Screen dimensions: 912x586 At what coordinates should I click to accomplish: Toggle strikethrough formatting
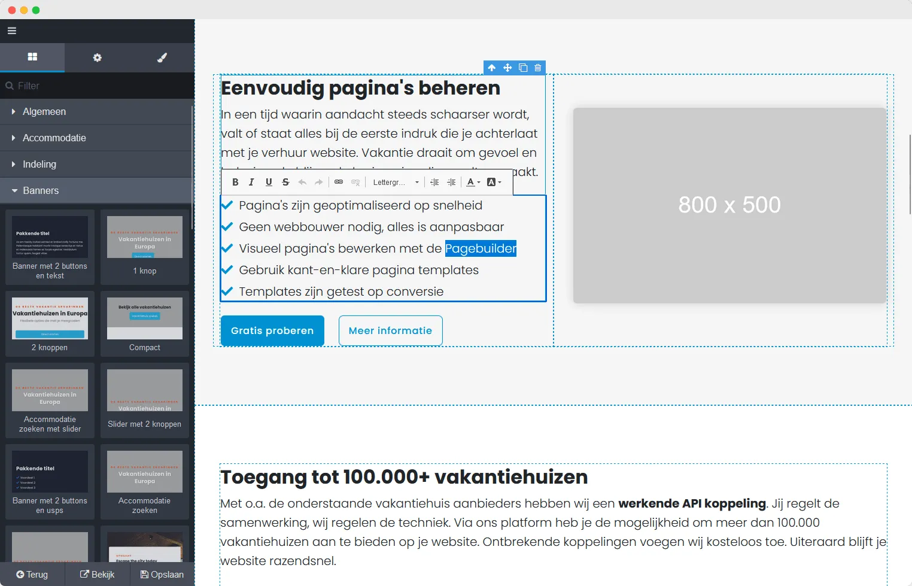coord(285,182)
